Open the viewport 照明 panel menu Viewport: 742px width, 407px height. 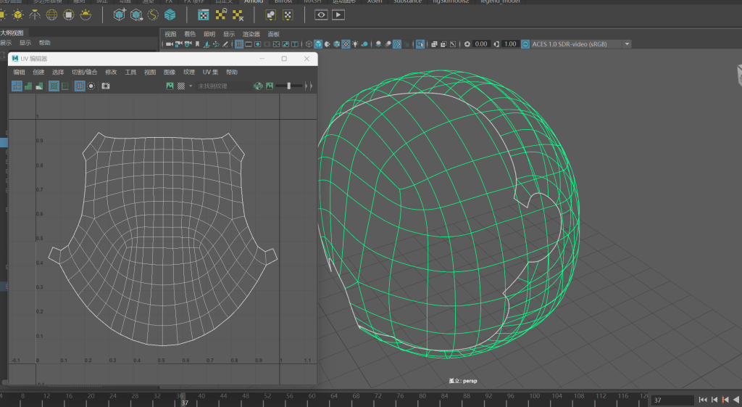209,34
